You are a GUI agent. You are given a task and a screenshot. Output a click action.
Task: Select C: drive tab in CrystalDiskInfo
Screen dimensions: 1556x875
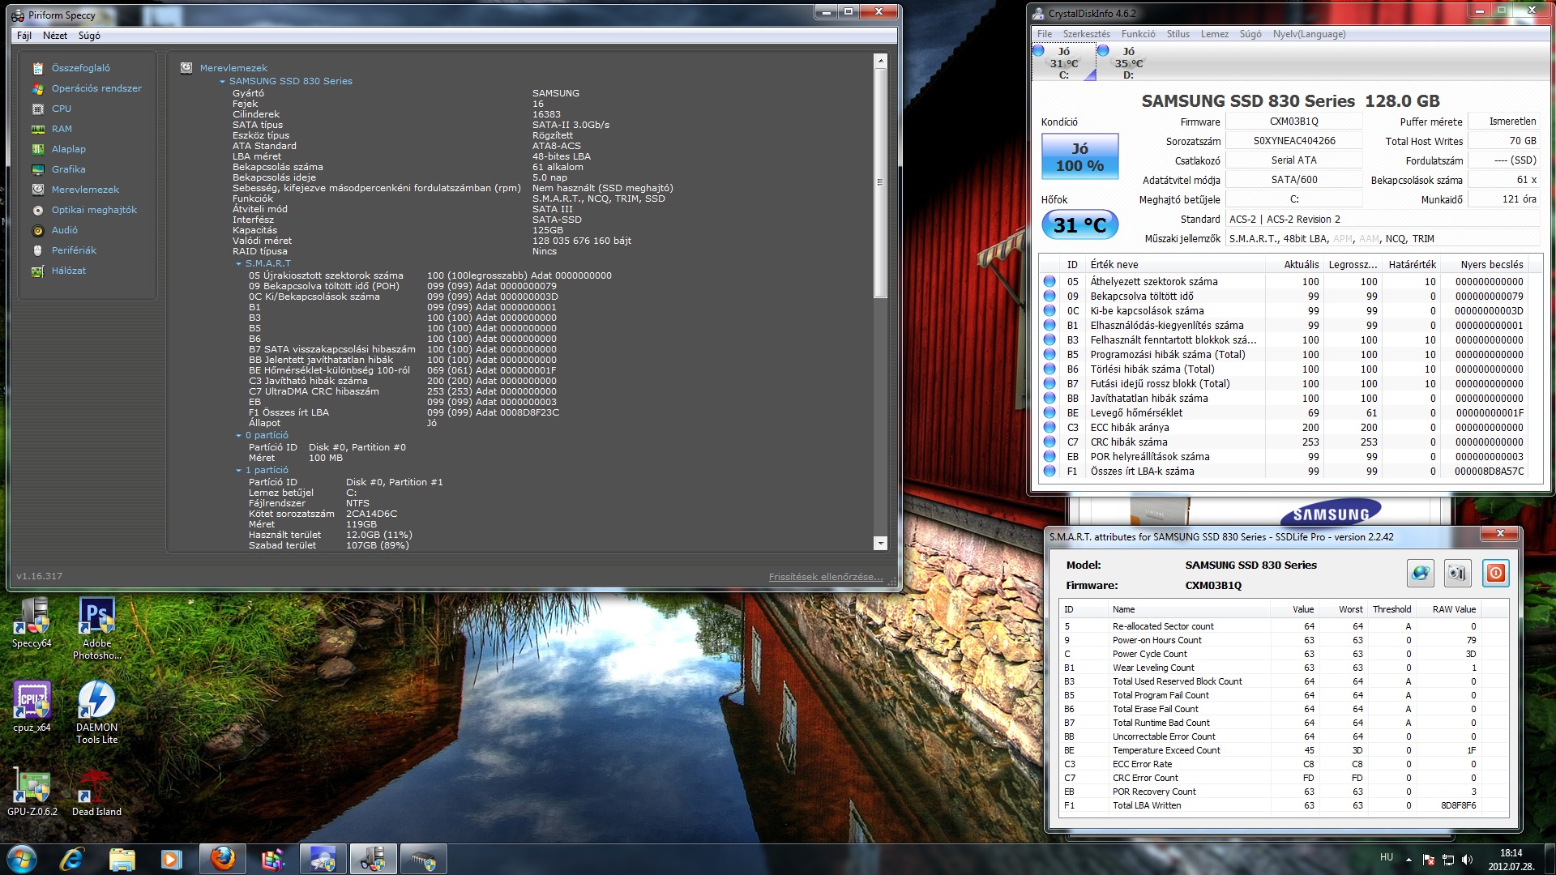point(1064,62)
